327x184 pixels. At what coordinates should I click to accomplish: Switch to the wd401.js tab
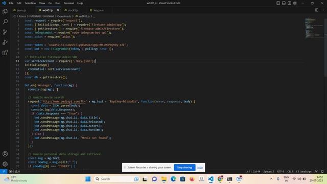tap(48, 10)
